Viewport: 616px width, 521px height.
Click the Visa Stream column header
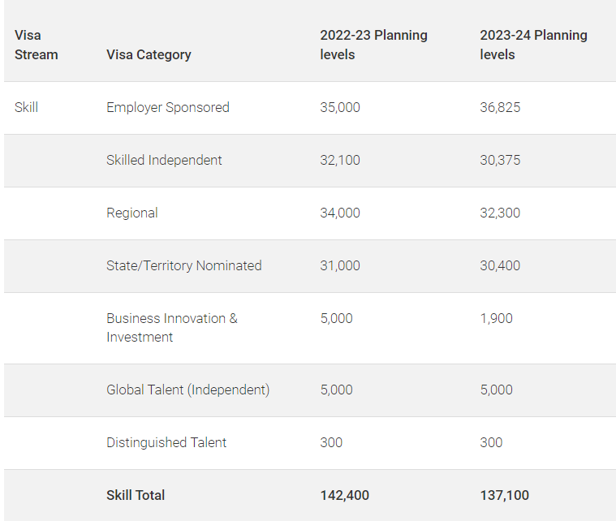tap(37, 45)
